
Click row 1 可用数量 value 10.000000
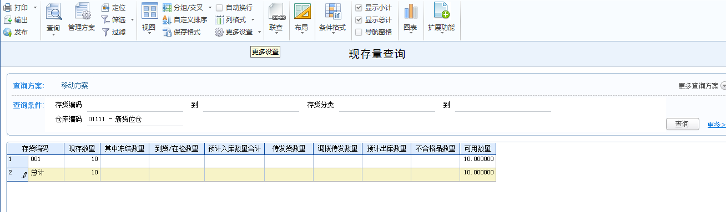tap(478, 161)
